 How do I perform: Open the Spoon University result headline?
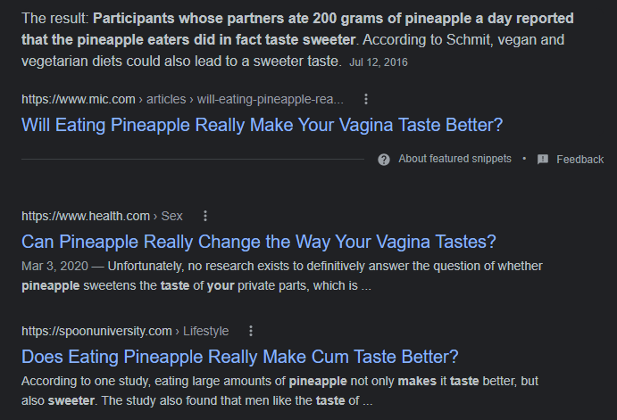tap(239, 357)
